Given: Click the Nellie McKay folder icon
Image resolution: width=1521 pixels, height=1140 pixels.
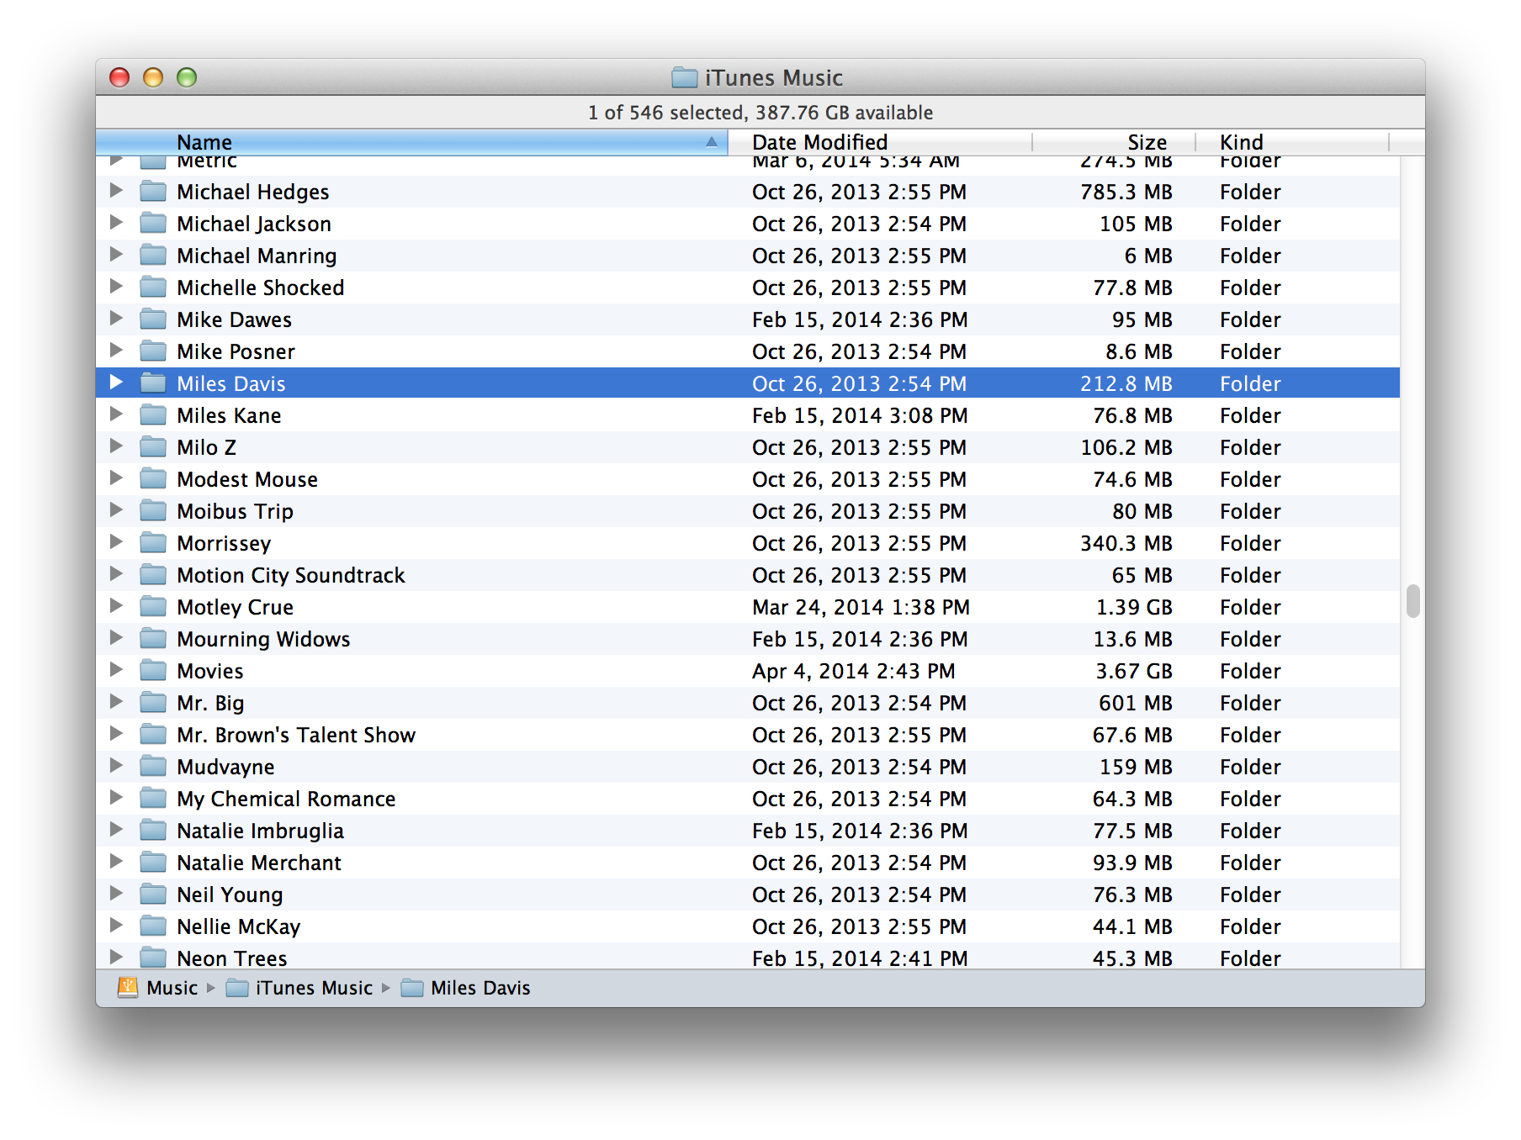Looking at the screenshot, I should pyautogui.click(x=153, y=926).
